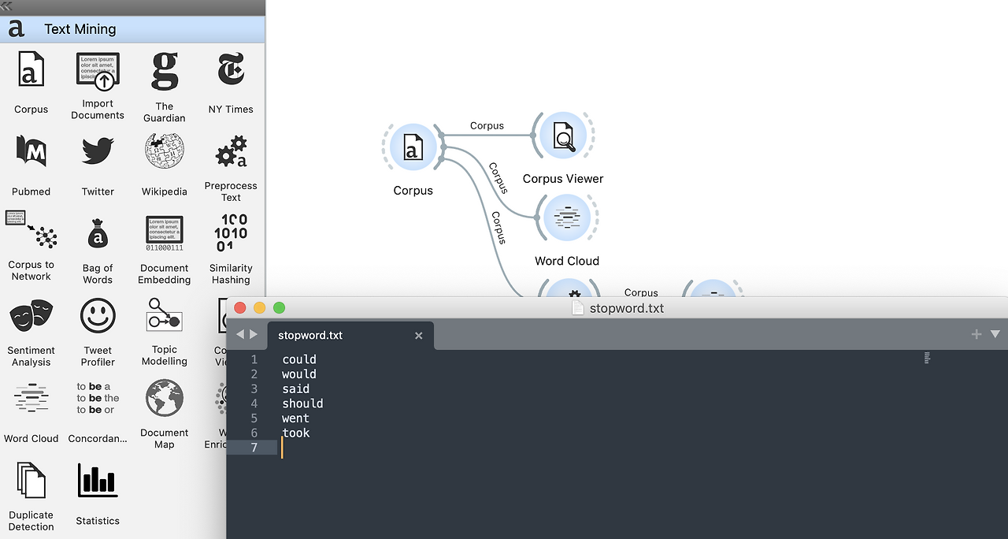Collapse the widget panel with double arrow
Viewport: 1008px width, 539px height.
(6, 6)
